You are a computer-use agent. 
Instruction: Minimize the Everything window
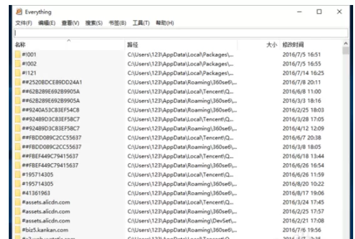299,12
